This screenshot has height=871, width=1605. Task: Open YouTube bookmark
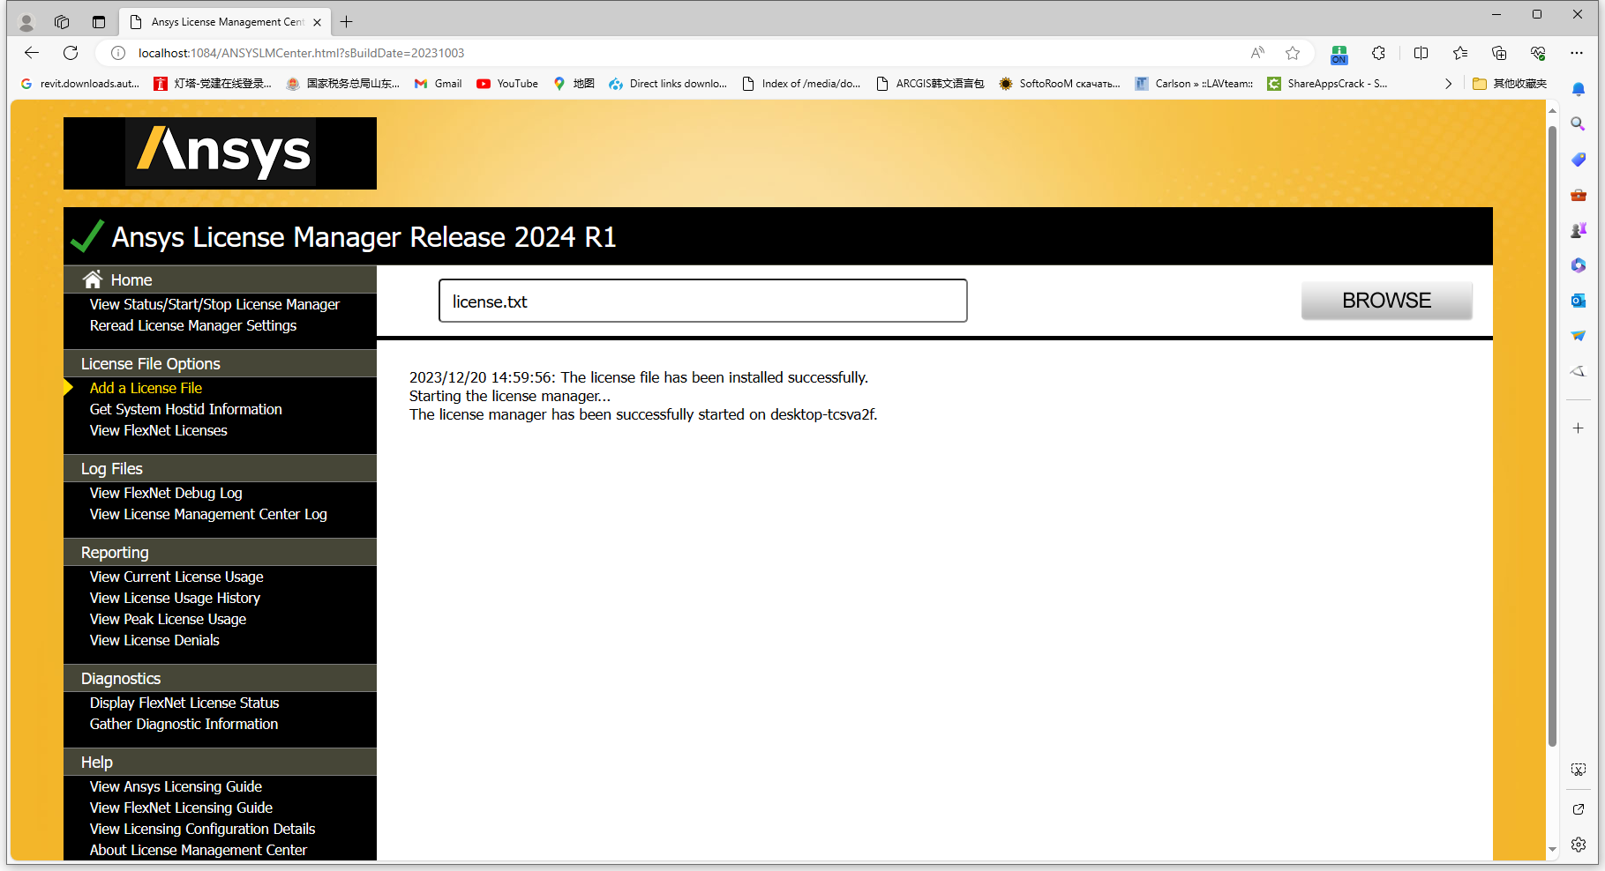click(x=507, y=84)
